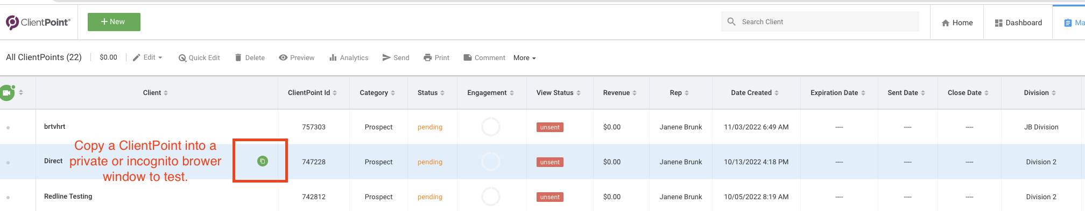Click the comment bubble icon

point(468,57)
